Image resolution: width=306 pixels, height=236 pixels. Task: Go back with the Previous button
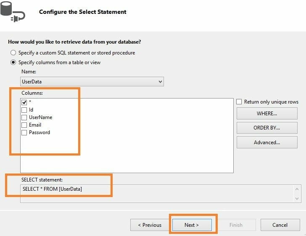150,225
